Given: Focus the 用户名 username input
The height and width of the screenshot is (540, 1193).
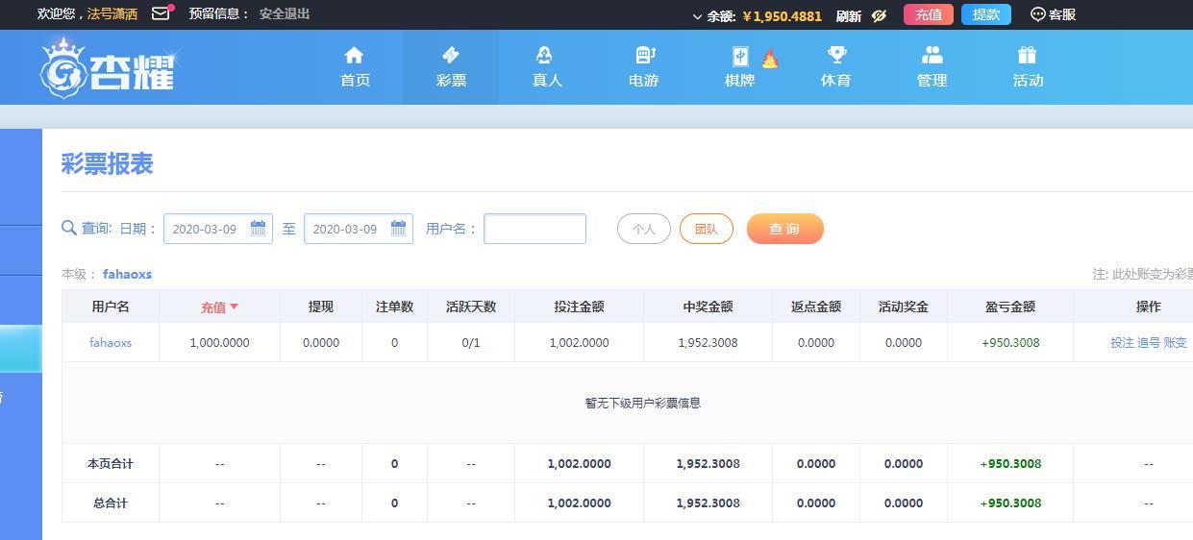Looking at the screenshot, I should (534, 229).
